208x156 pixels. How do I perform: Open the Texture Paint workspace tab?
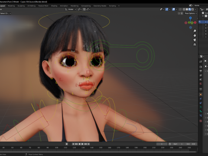tap(43, 6)
